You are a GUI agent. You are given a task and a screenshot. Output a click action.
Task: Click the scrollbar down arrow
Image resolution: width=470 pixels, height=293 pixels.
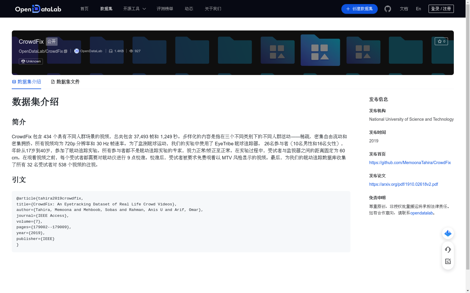tap(468, 291)
